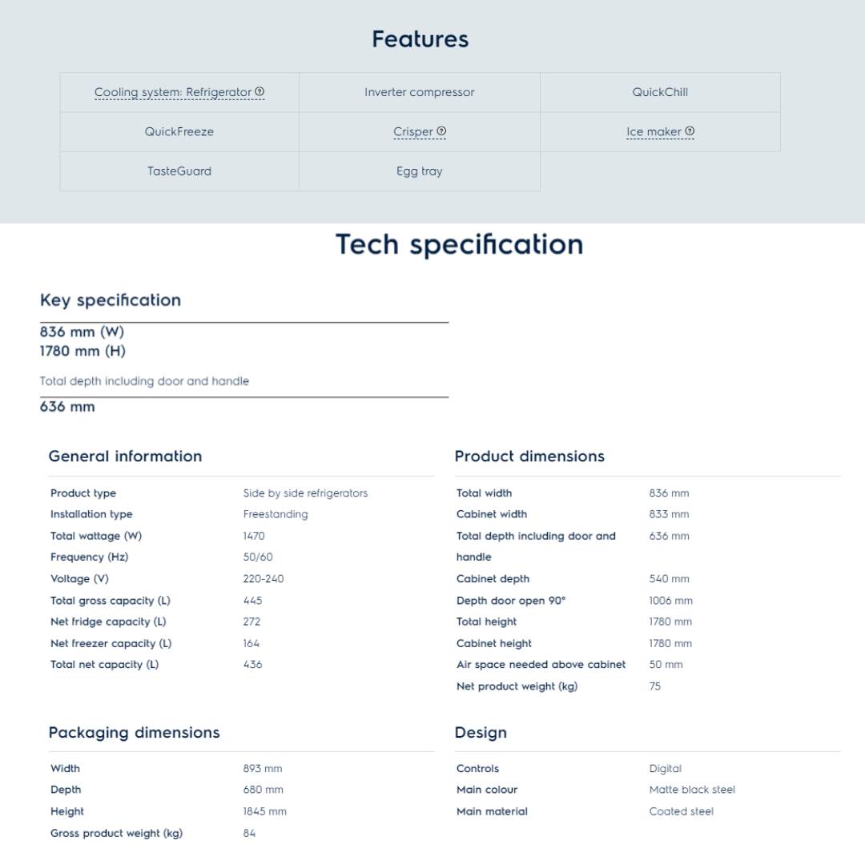The height and width of the screenshot is (865, 865).
Task: Open the info icon beside Ice maker
Action: pyautogui.click(x=690, y=131)
